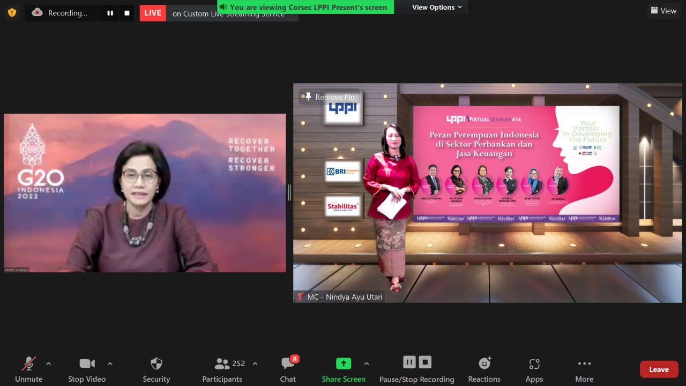Screen dimensions: 686x386
Task: Expand Share Screen options arrow
Action: [367, 363]
